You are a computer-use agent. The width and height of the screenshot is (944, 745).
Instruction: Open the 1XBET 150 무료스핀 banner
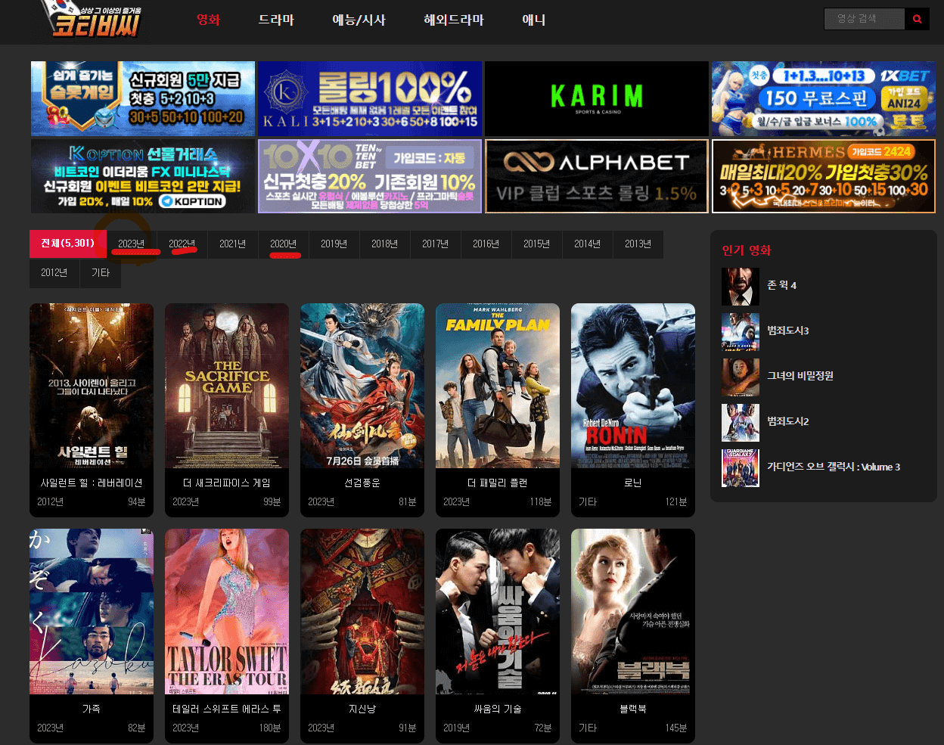pyautogui.click(x=824, y=99)
